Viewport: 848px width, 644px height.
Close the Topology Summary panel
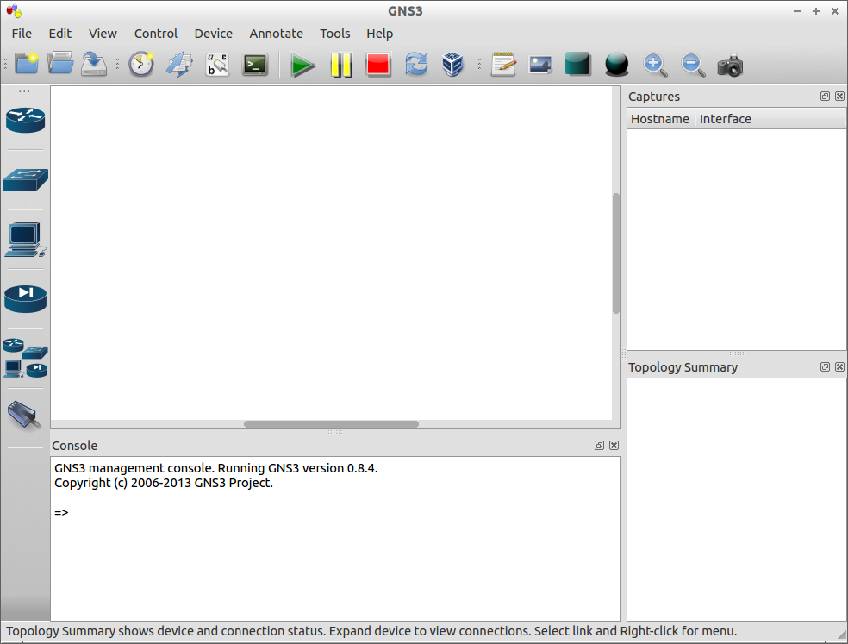pos(839,367)
